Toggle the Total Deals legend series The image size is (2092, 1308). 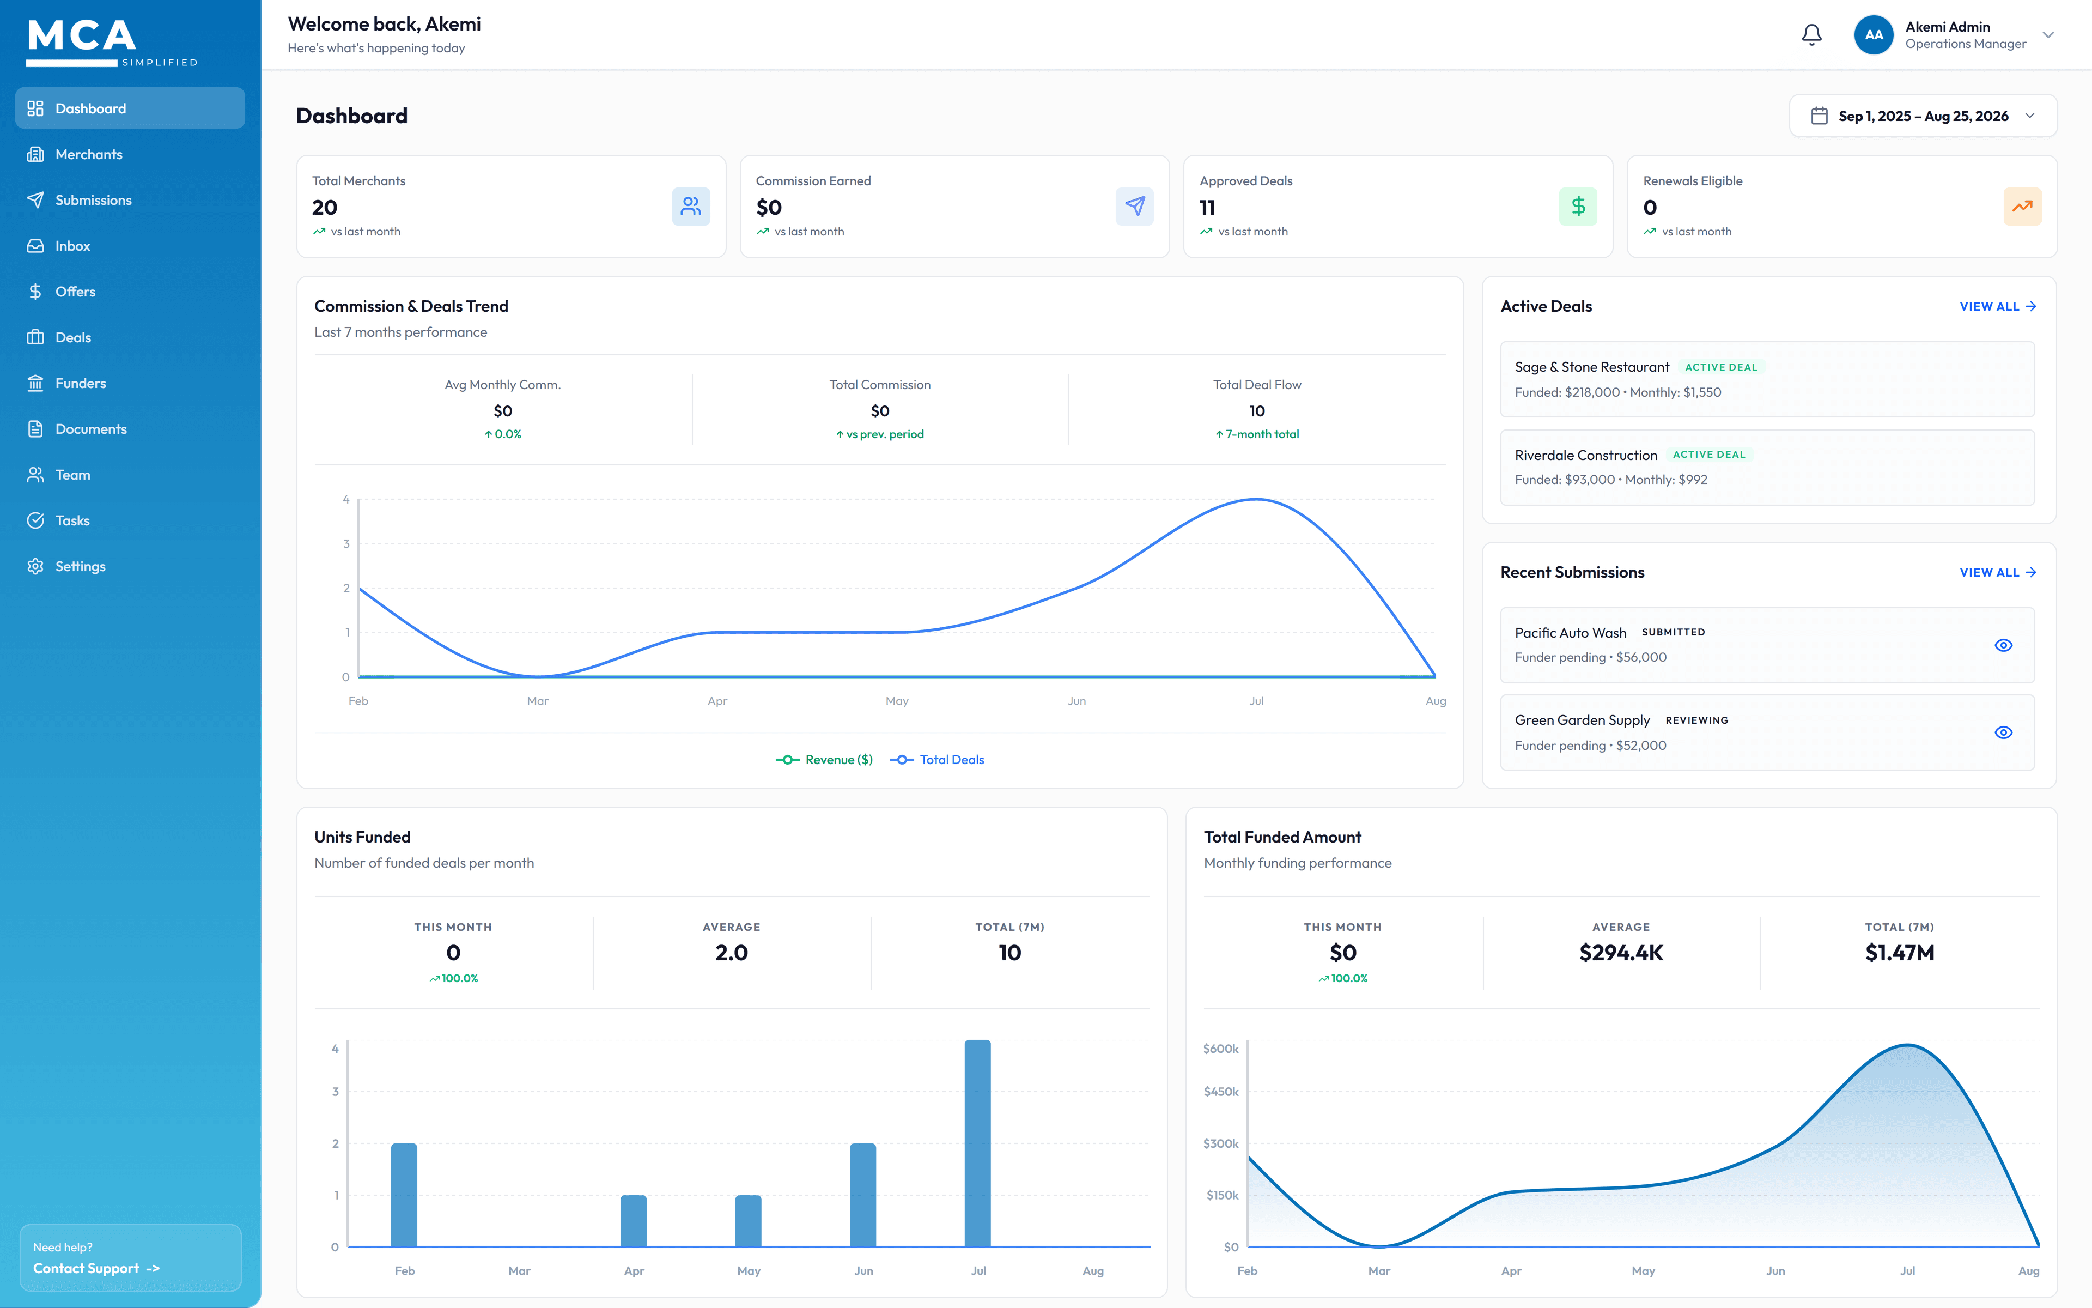tap(937, 760)
